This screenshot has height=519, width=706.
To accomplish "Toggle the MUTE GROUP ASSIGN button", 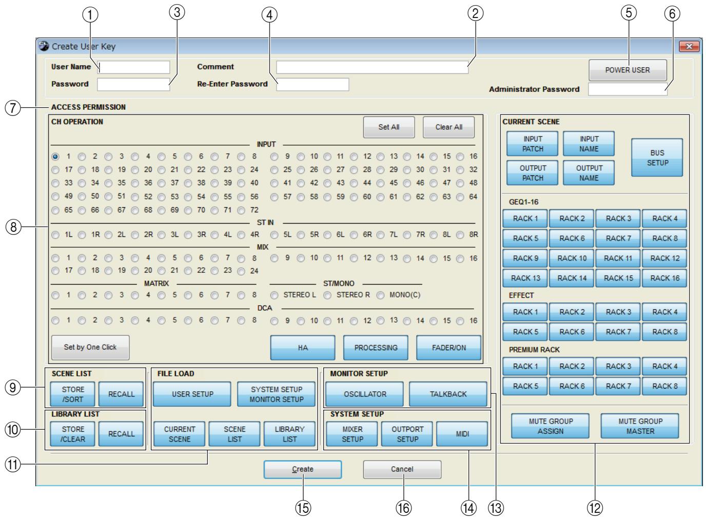I will (551, 426).
